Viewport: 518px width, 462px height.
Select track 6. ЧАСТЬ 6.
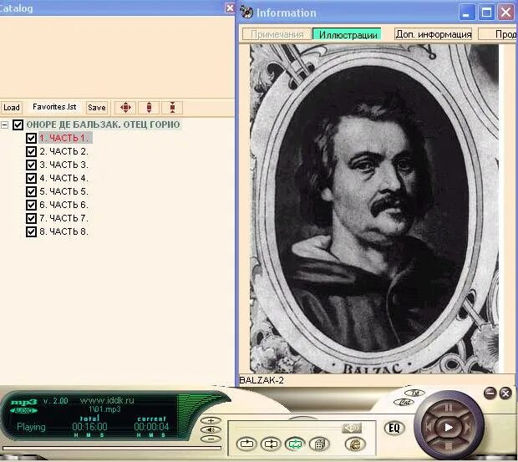point(64,205)
